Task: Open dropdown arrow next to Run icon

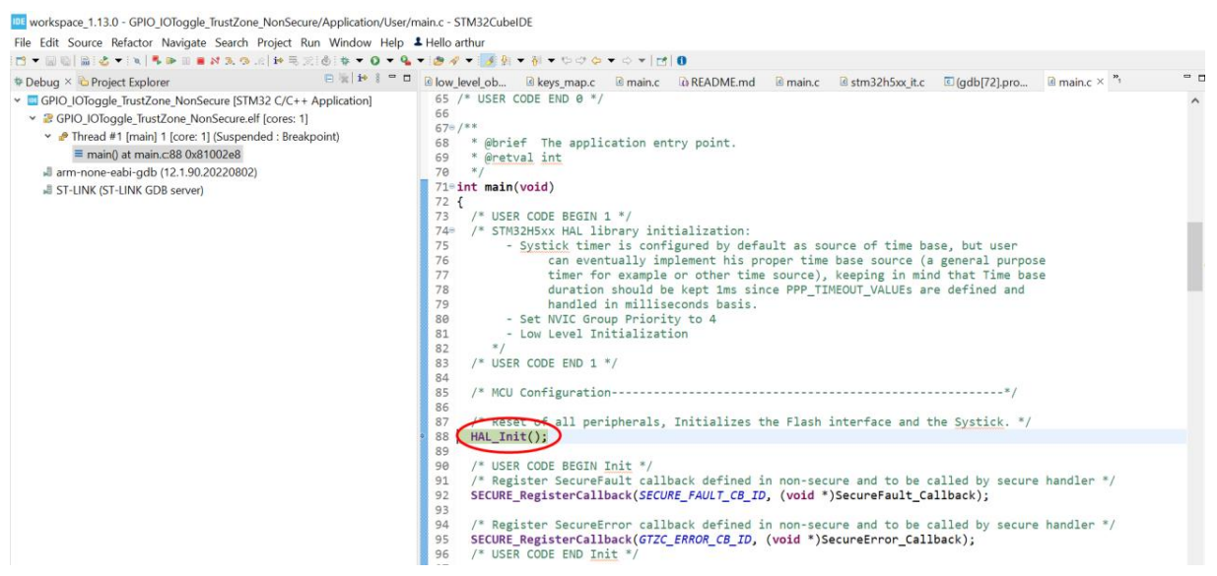Action: [x=388, y=61]
